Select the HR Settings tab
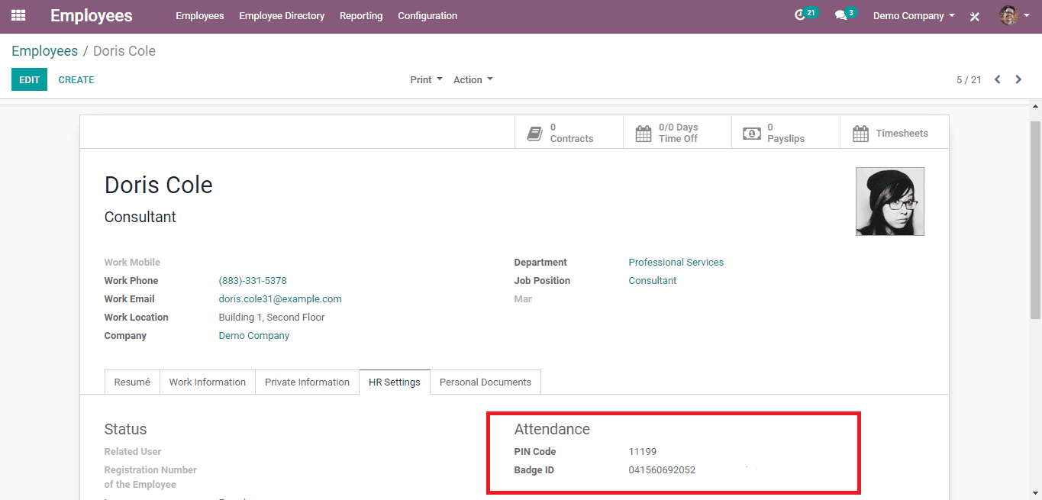 (395, 382)
